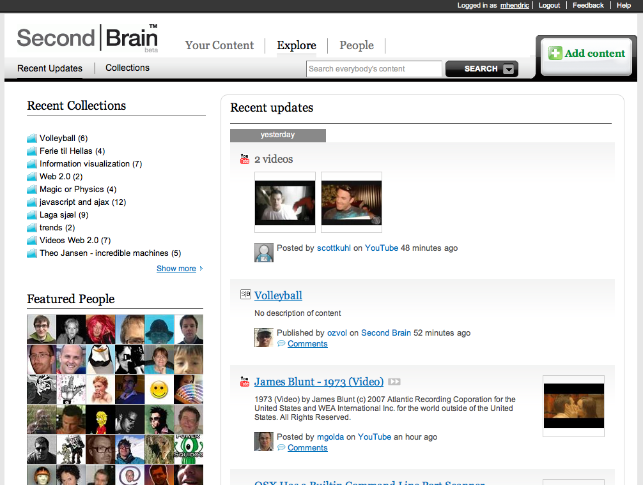This screenshot has height=485, width=643.
Task: Click the Ferie til Hellas folder icon
Action: (32, 151)
